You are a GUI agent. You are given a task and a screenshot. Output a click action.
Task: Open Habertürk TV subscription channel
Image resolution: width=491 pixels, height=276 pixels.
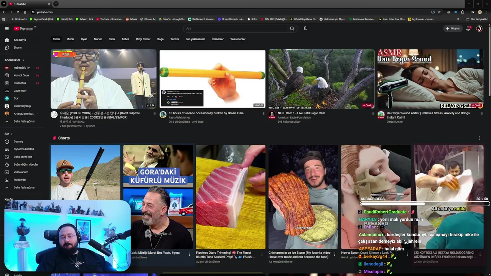click(x=21, y=68)
